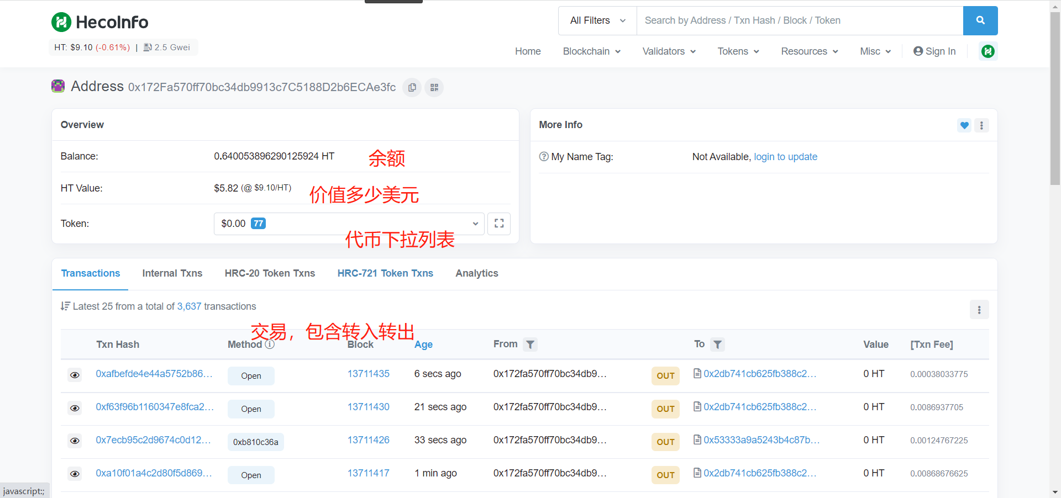This screenshot has height=498, width=1061.
Task: Preview transaction 0xf63f96b1160347e8fca2 eye icon
Action: click(x=75, y=409)
